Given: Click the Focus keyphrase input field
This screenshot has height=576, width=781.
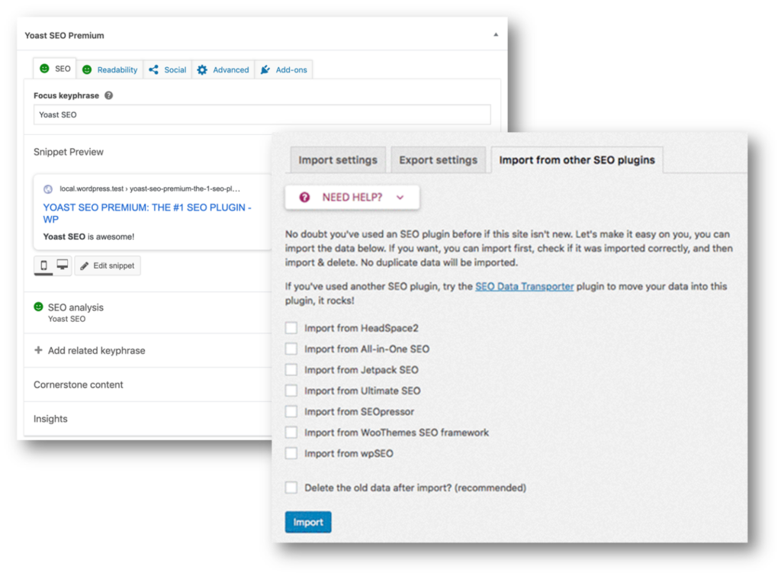Looking at the screenshot, I should click(x=262, y=115).
